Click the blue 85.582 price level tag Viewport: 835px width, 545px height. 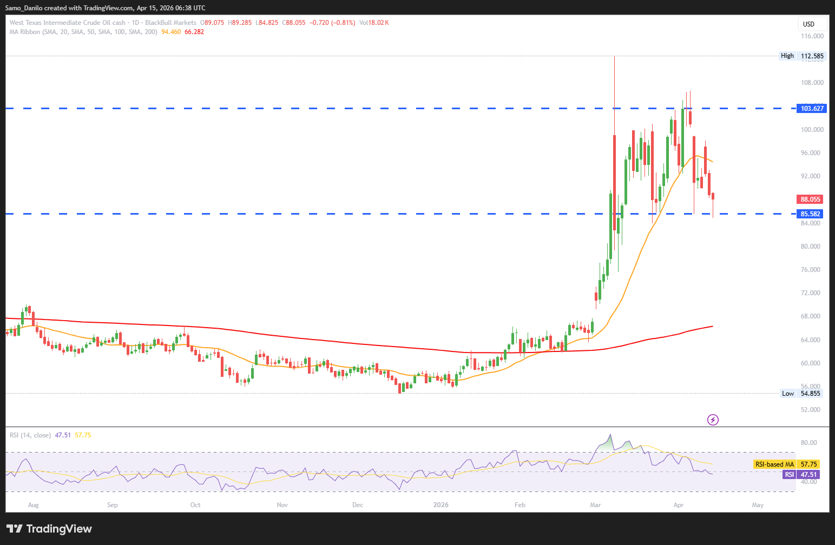[811, 214]
